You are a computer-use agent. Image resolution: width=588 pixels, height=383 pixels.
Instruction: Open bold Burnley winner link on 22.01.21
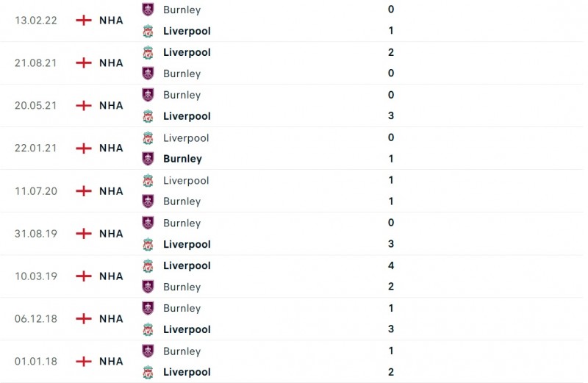182,159
